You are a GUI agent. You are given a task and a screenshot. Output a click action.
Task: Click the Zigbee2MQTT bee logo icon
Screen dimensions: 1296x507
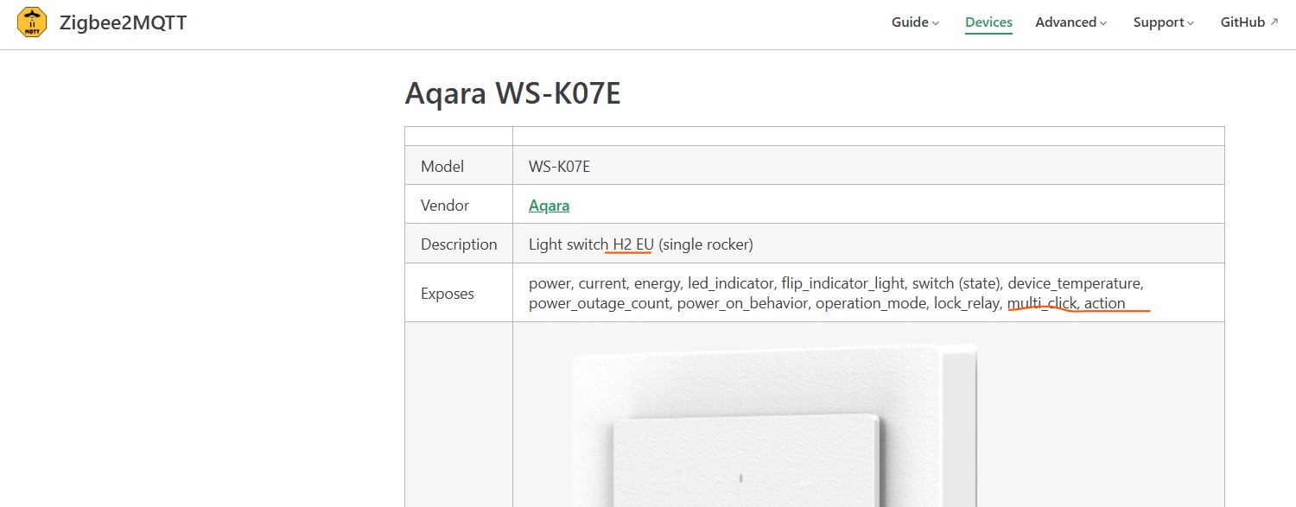pyautogui.click(x=32, y=22)
